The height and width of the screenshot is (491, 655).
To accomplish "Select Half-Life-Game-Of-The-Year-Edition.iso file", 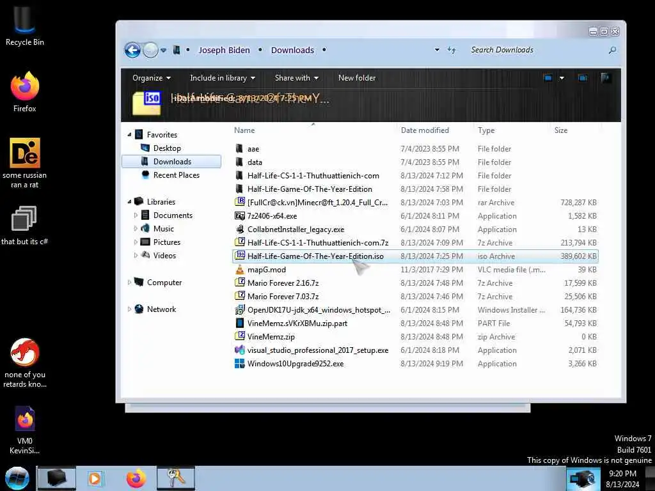I will click(x=416, y=256).
